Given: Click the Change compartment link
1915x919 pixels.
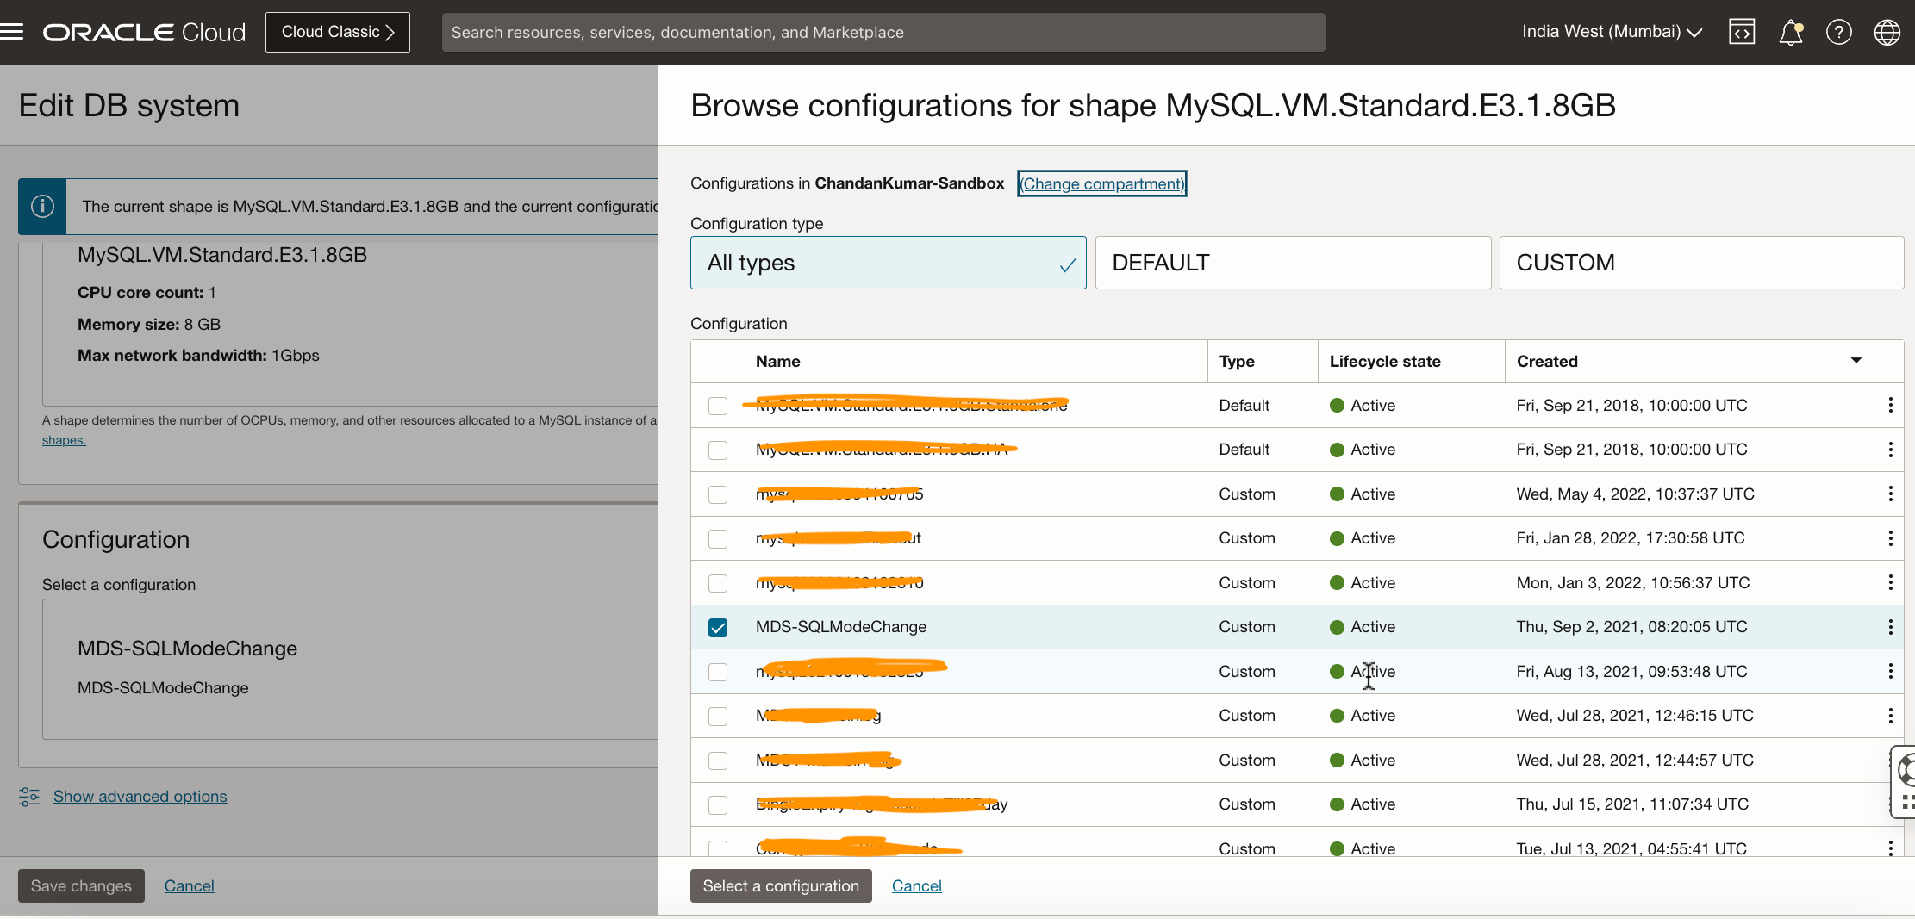Looking at the screenshot, I should (1101, 183).
